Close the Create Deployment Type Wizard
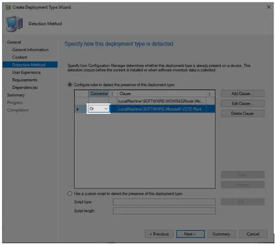Viewport: 275px width, 245px height. [269, 7]
